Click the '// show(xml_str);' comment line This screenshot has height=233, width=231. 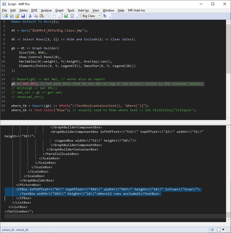[x=27, y=97]
